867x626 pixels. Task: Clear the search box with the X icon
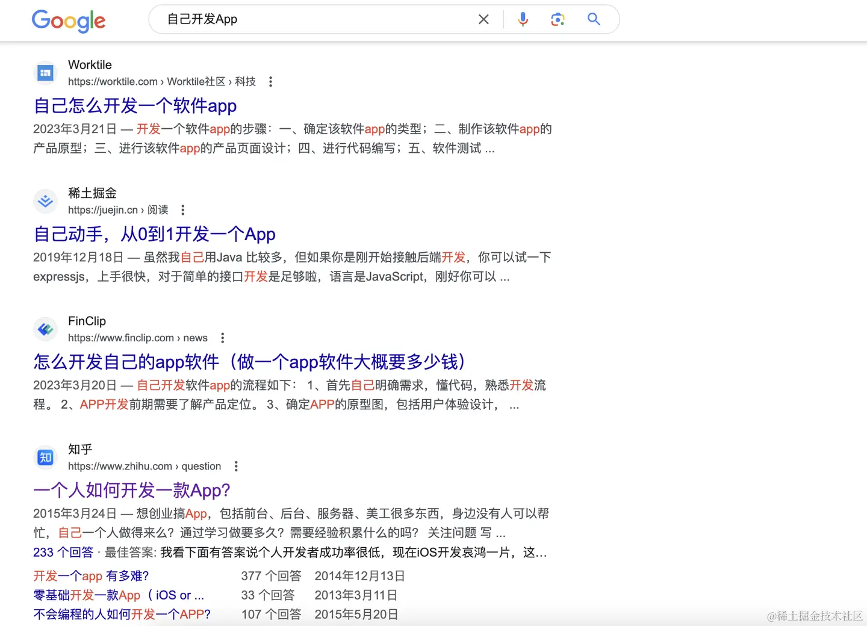[x=483, y=19]
